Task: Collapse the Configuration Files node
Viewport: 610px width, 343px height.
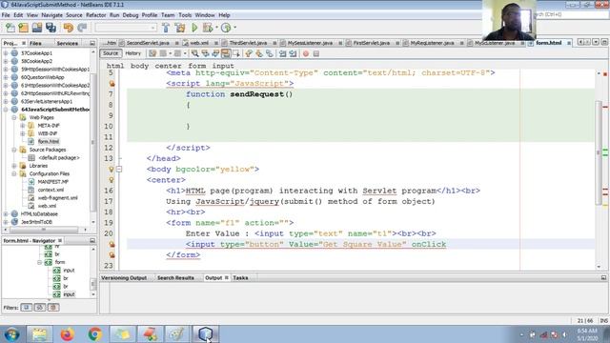Action: pos(14,173)
